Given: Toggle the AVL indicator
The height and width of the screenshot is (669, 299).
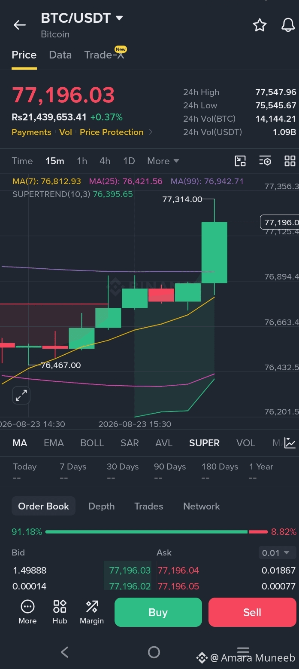Looking at the screenshot, I should (164, 443).
